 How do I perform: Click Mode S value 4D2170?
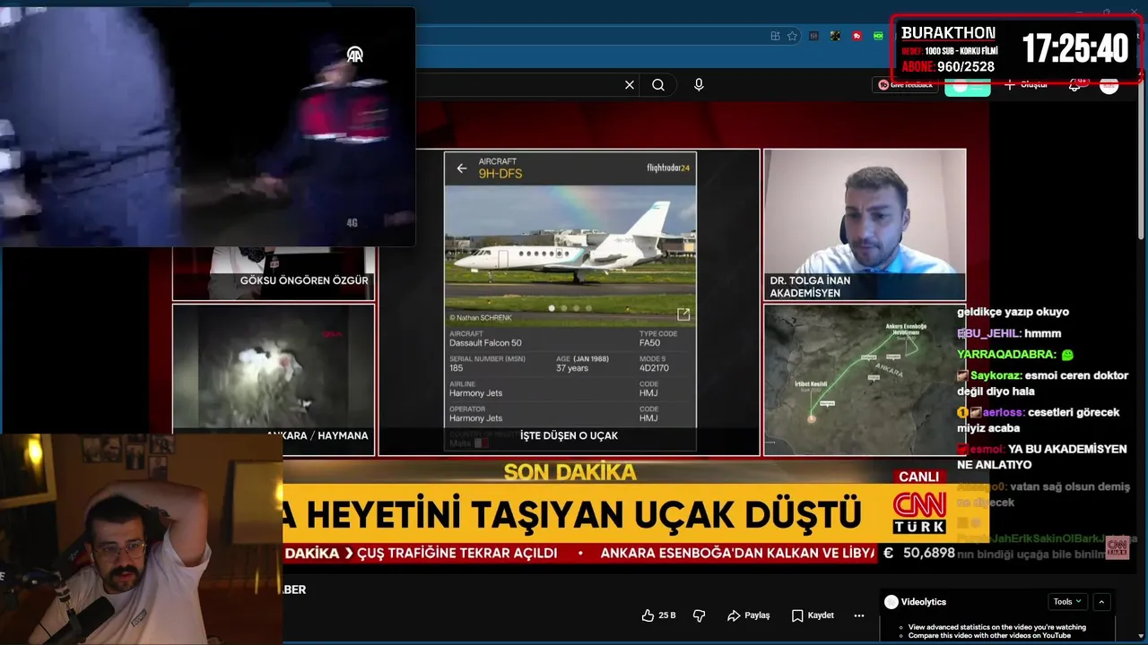[x=654, y=367]
